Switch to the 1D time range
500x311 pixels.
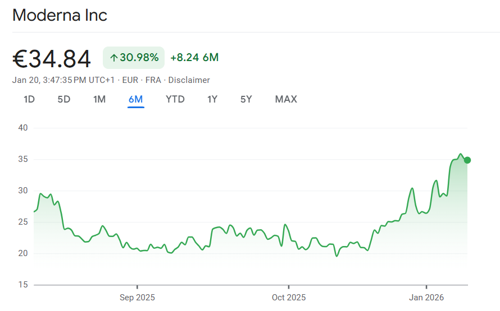[29, 99]
